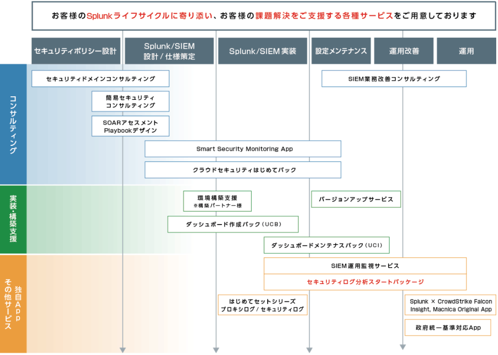Open Splunk × CrowdStrike Falcon Insight box
498x355 pixels.
coord(450,305)
